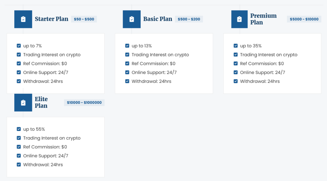Screen dimensions: 327x181
Task: Check Ref Commission: $0 in the Basic card
Action: tap(127, 64)
